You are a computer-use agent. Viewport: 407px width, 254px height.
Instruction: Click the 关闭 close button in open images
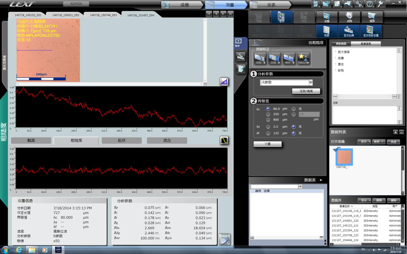393,142
